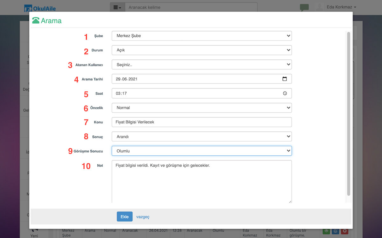The image size is (382, 238).
Task: Click the 12:28 time cell in background table
Action: pos(177,230)
